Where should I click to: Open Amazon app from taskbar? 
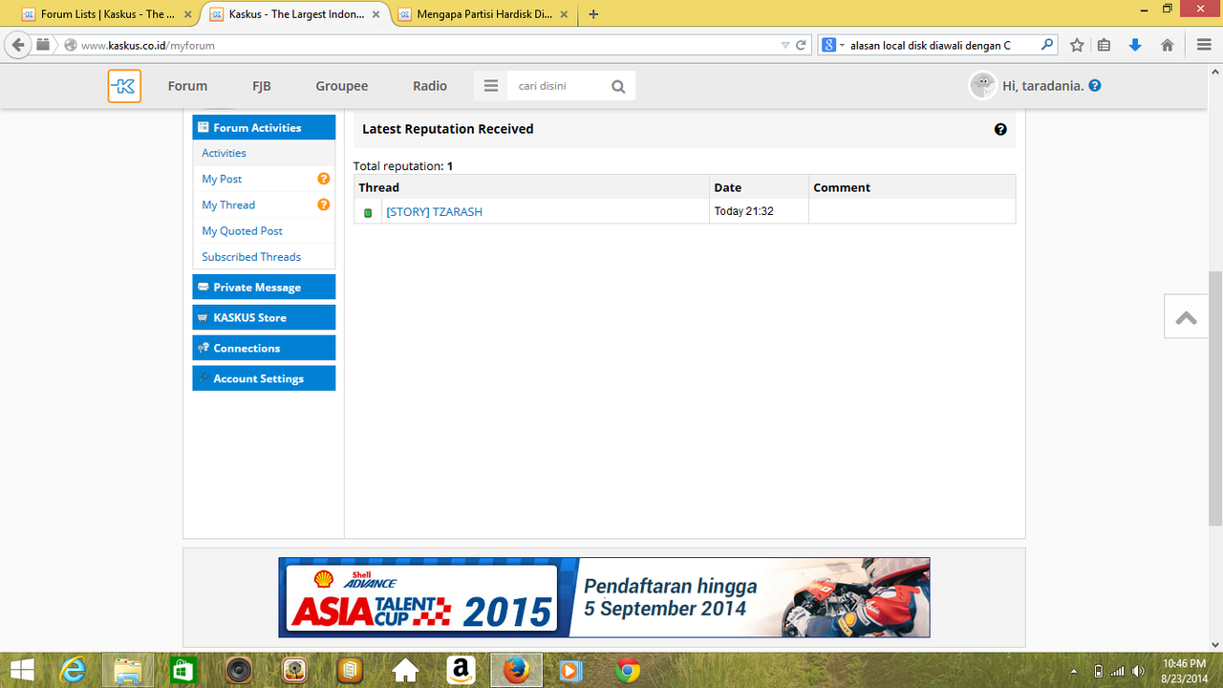[x=461, y=671]
